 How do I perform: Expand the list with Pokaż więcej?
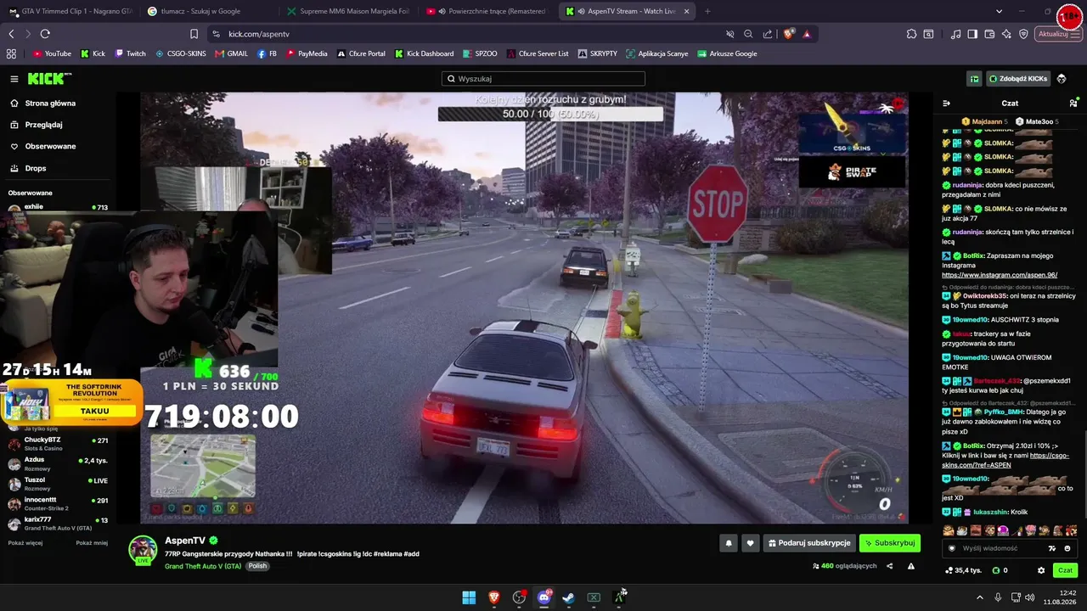click(25, 543)
